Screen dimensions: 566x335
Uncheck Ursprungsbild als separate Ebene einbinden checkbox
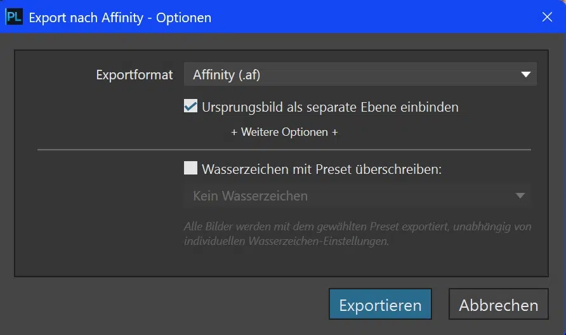[190, 106]
